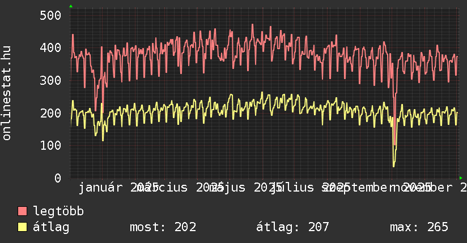Click the 300 y-axis label
Image resolution: width=467 pixels, height=243 pixels.
50,81
